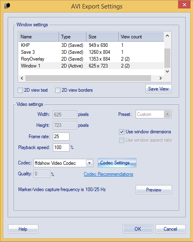Viewport: 193px width, 242px height.
Task: Select the KHP saved view row
Action: click(x=91, y=45)
